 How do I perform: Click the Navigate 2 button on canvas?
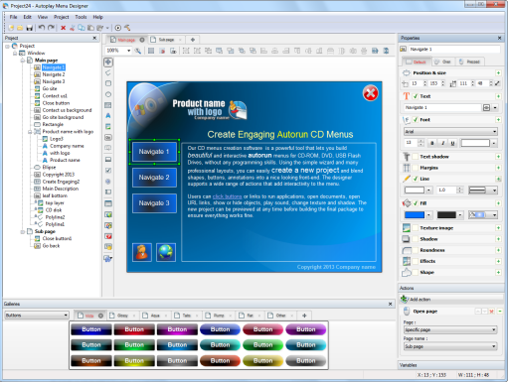tap(154, 178)
